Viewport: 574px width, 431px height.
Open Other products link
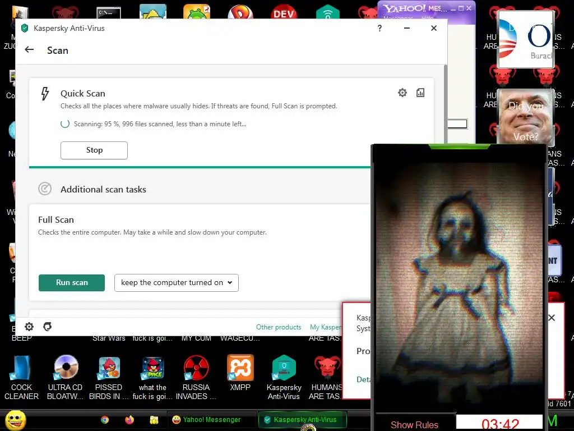(279, 327)
